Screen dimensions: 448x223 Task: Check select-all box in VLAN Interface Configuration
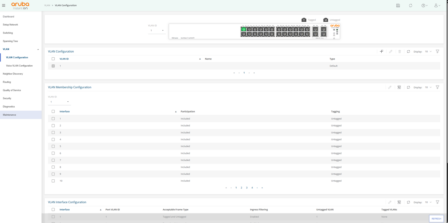pyautogui.click(x=53, y=210)
